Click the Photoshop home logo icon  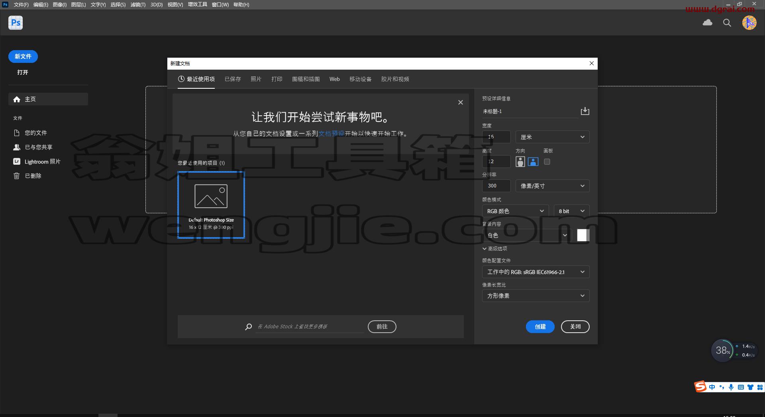pyautogui.click(x=16, y=23)
